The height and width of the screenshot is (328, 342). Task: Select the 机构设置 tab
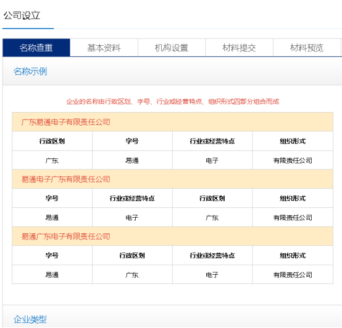tap(172, 48)
